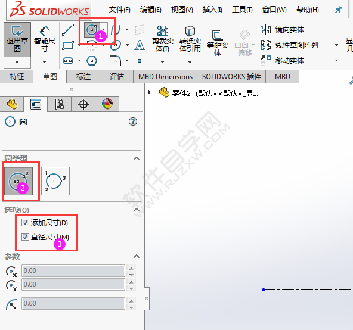Select the sketch Text (A) tool
Viewport: 353px width, 330px height.
click(140, 45)
